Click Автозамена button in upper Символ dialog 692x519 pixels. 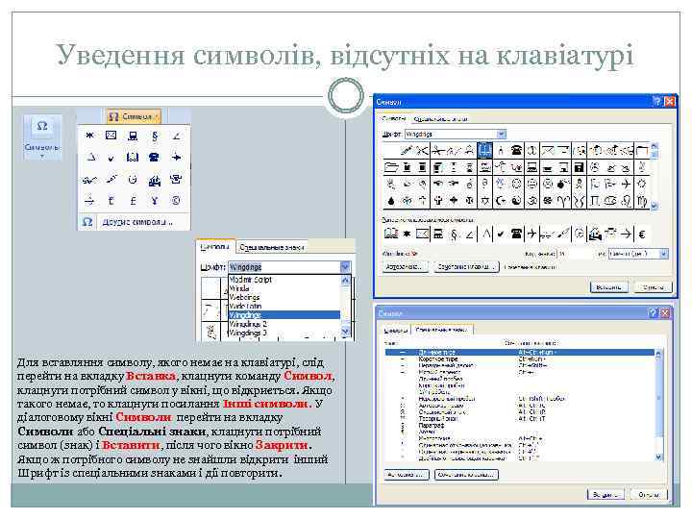coord(406,267)
